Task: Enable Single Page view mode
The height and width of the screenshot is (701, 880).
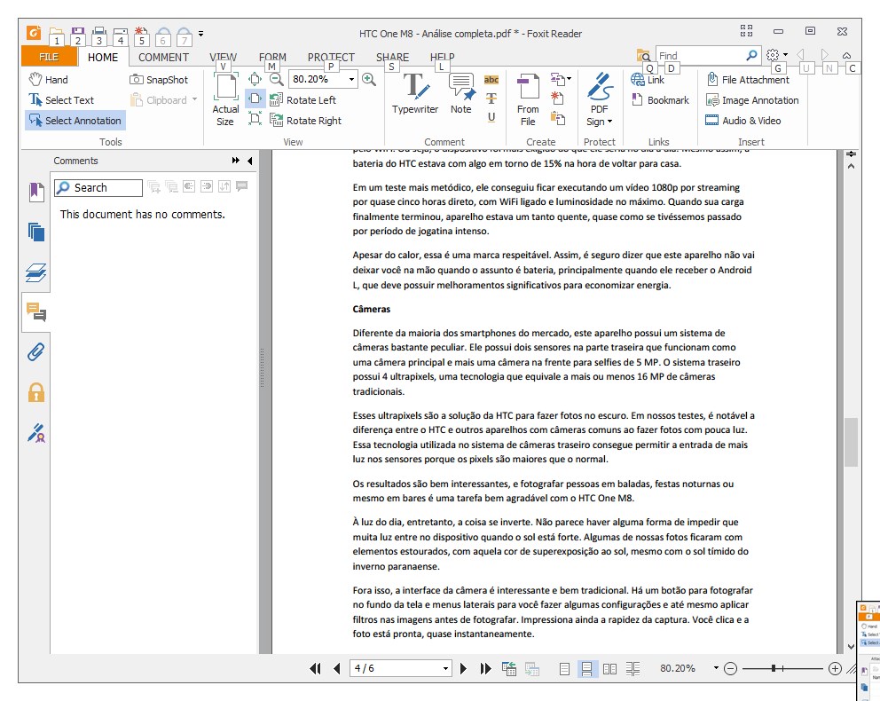Action: pos(564,668)
